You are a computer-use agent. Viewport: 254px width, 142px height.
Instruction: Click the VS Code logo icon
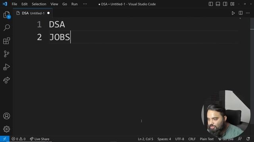click(x=5, y=4)
